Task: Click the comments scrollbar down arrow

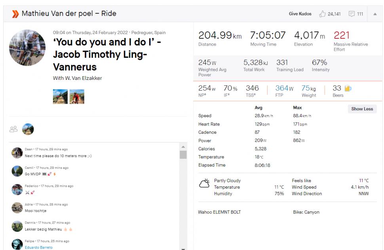Action: coord(183,248)
